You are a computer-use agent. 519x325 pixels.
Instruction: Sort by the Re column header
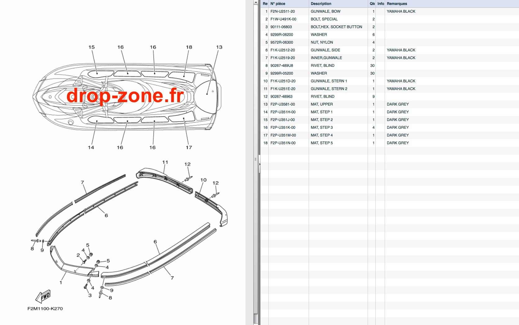(265, 4)
